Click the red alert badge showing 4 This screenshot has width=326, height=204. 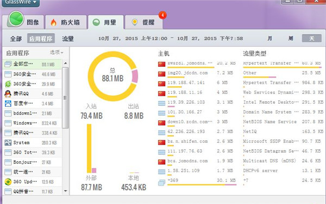pos(162,15)
